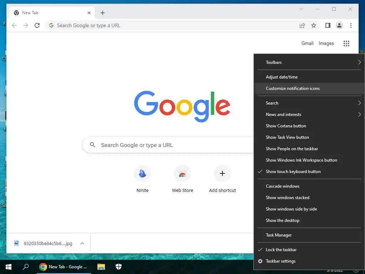Image resolution: width=365 pixels, height=274 pixels.
Task: Select Cascade windows
Action: pos(309,186)
